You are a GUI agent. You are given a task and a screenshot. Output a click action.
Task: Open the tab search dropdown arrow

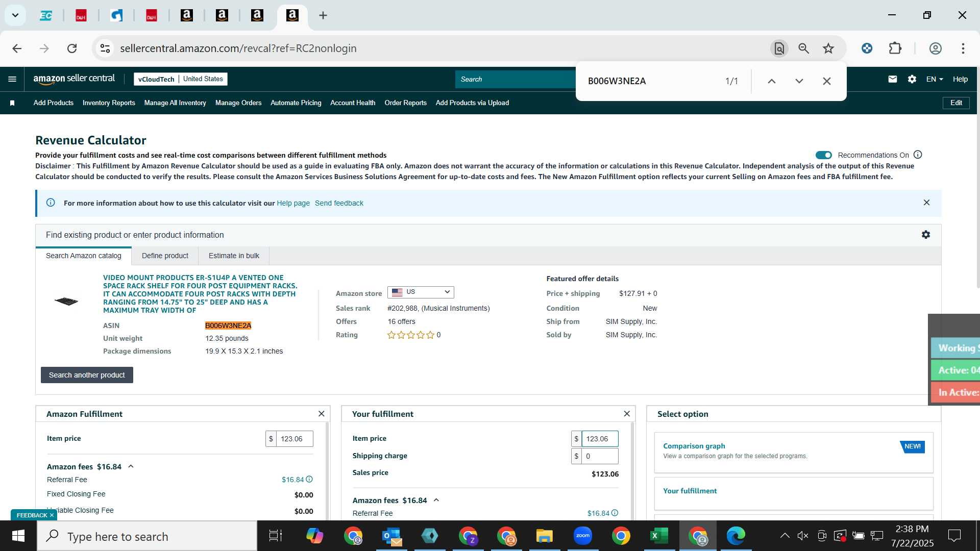pyautogui.click(x=15, y=15)
